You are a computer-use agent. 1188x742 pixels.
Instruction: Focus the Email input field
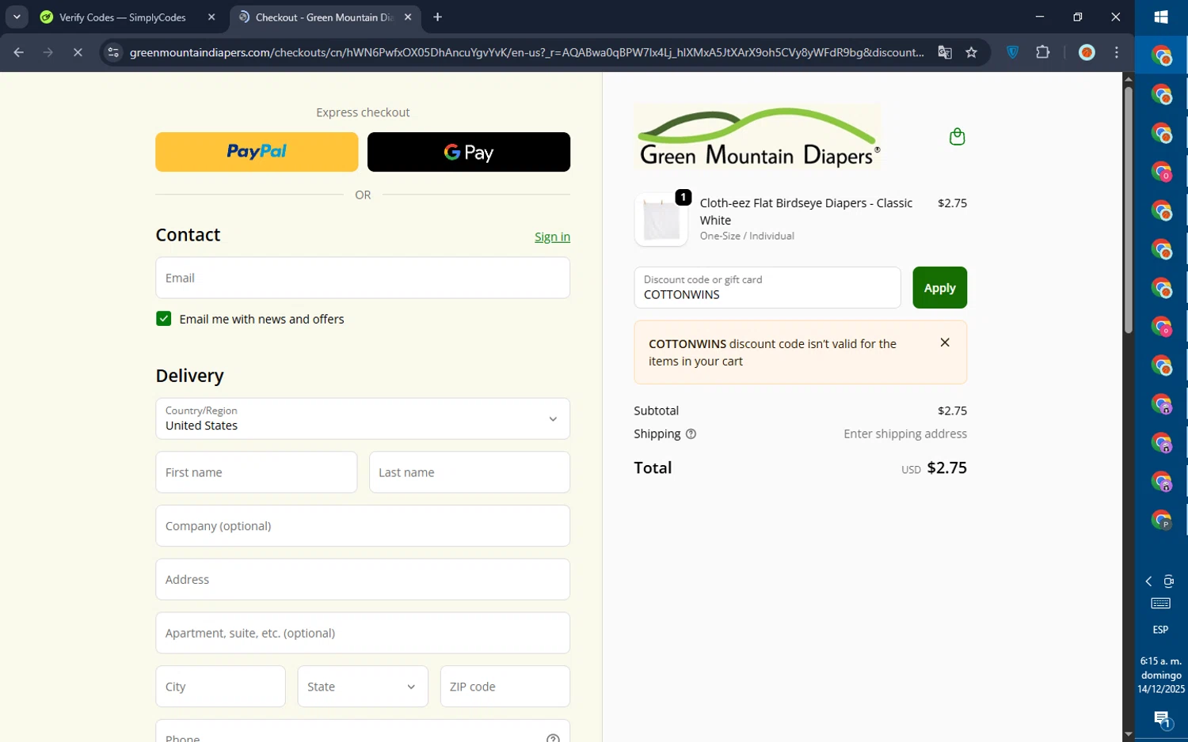[363, 278]
